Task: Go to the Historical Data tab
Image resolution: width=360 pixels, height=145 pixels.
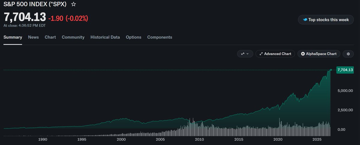Action: coord(105,37)
